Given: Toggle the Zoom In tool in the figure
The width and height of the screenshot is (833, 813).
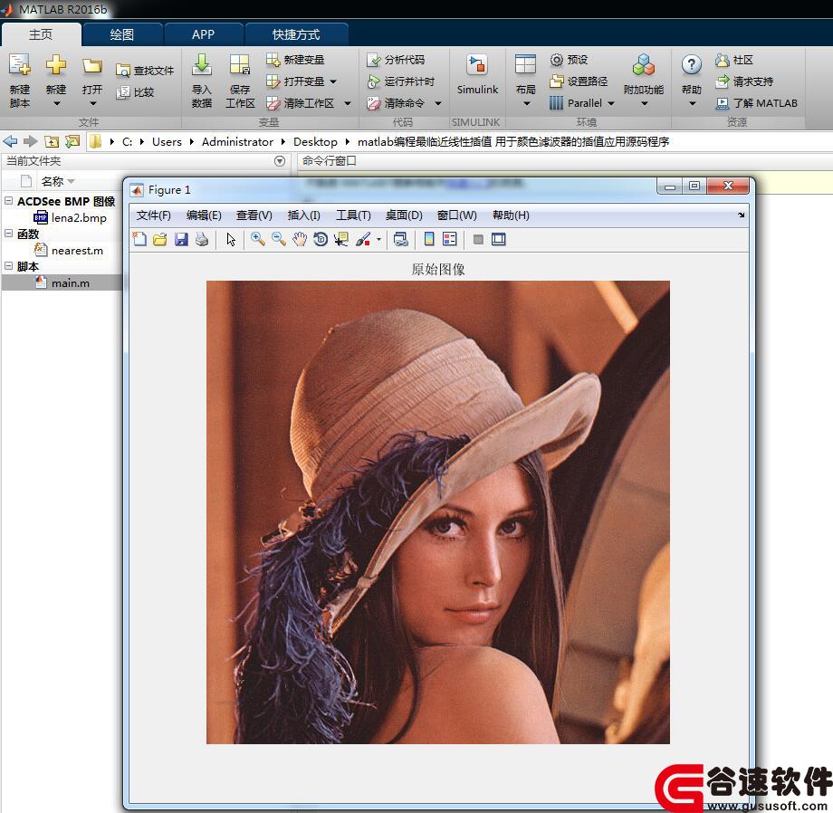Looking at the screenshot, I should click(x=258, y=240).
